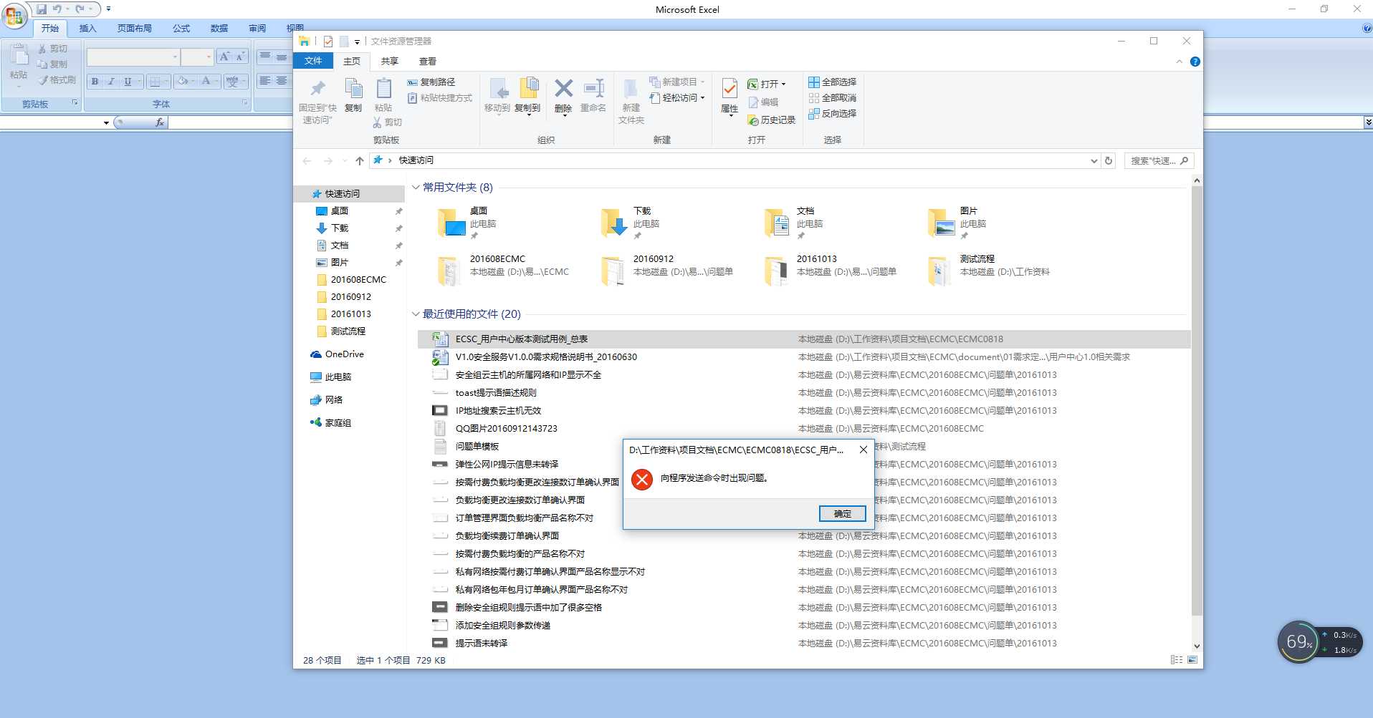Open the Insert tab in Excel
Screen dimensions: 1373x718
click(87, 29)
